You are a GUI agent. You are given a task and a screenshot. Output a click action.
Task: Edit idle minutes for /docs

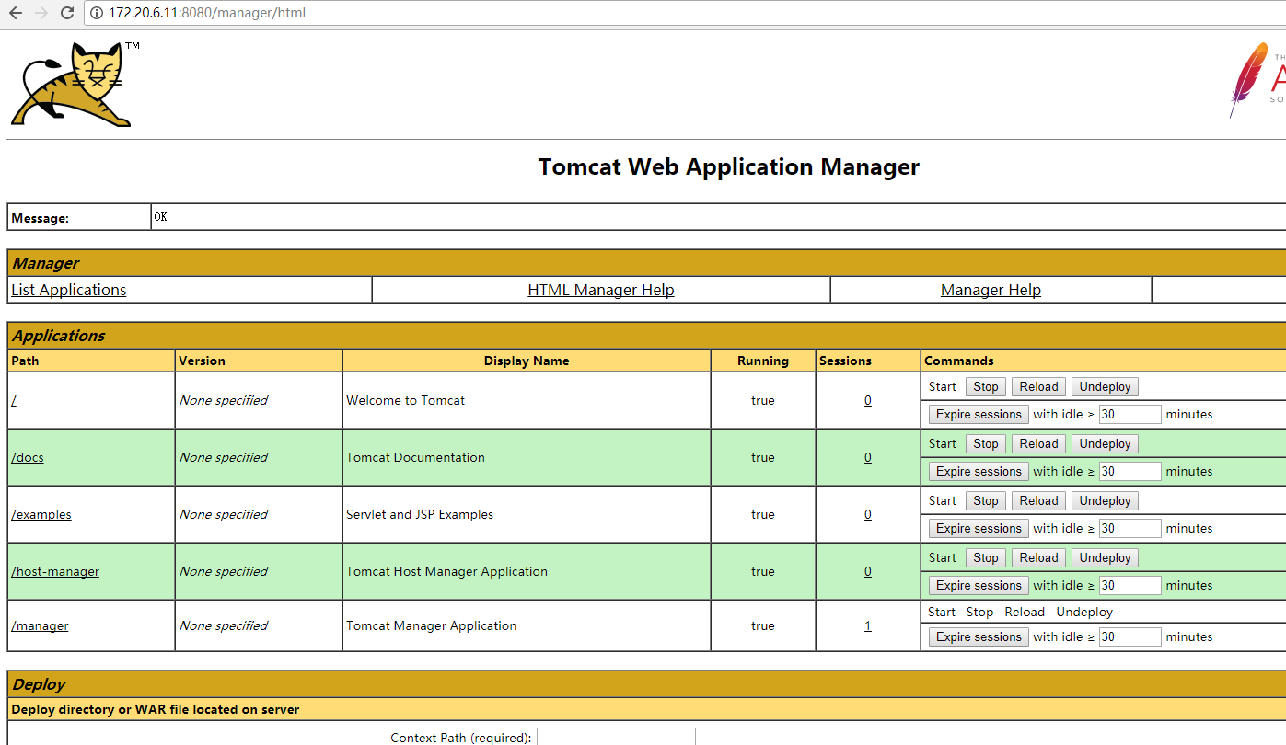pos(1130,472)
